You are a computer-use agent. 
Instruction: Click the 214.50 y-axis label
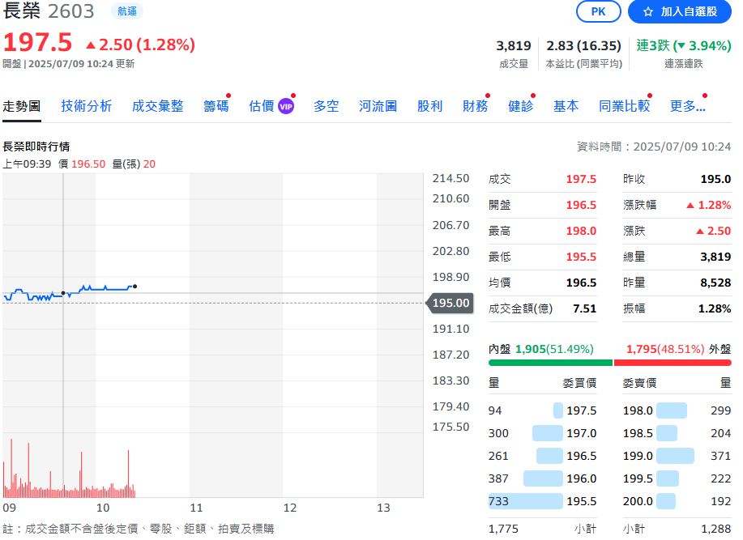450,178
